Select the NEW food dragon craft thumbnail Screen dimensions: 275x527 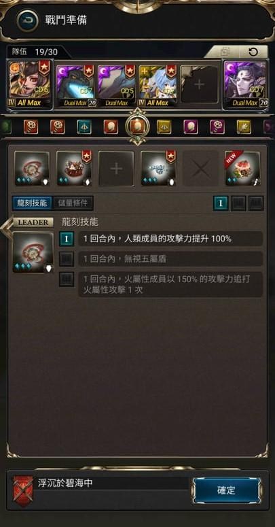[x=242, y=169]
